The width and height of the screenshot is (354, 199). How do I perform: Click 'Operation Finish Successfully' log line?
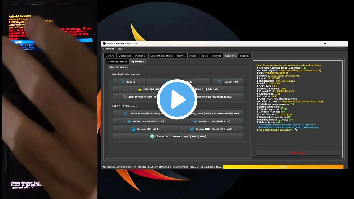point(274,130)
